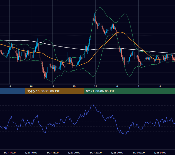Click the 0 hour axis label

(117, 87)
